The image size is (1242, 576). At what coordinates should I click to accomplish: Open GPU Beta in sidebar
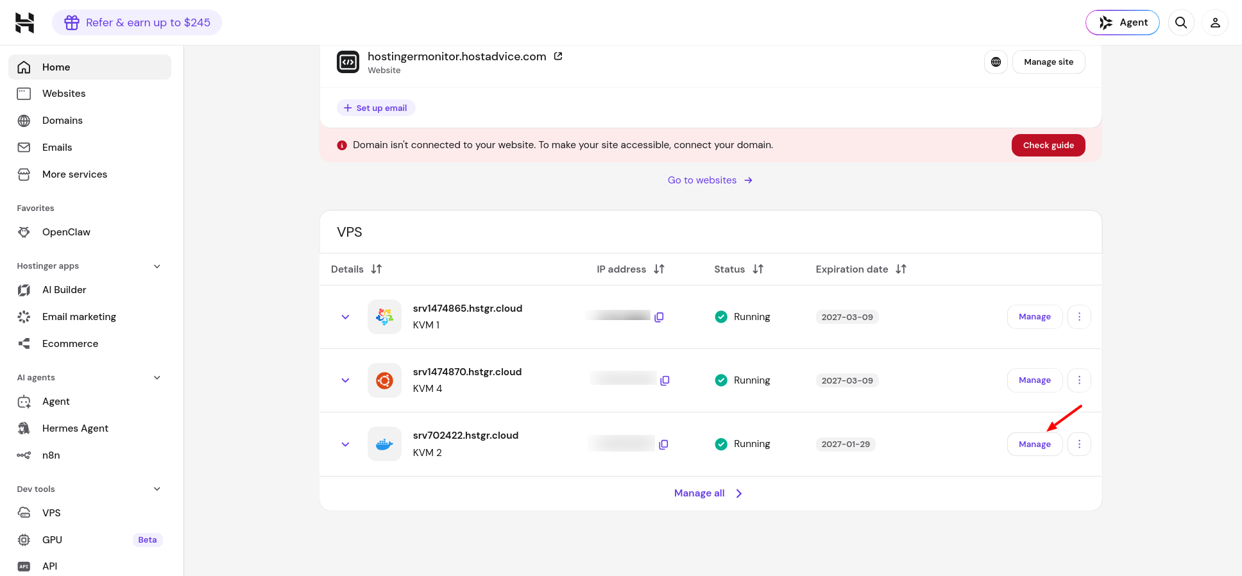[x=90, y=540]
